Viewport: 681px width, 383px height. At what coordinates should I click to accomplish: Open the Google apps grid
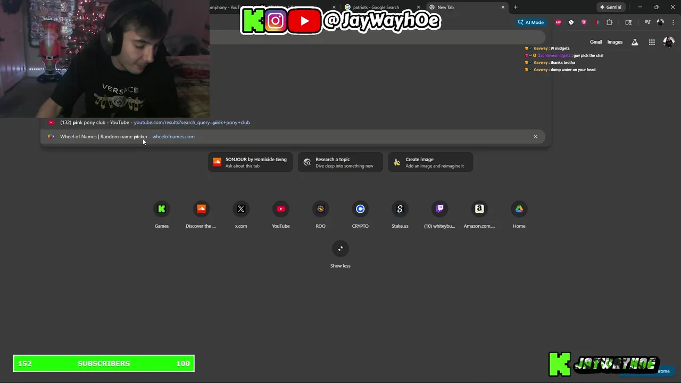coord(652,42)
